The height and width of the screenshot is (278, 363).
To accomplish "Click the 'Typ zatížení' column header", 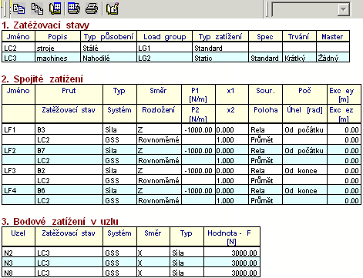I will [x=220, y=37].
